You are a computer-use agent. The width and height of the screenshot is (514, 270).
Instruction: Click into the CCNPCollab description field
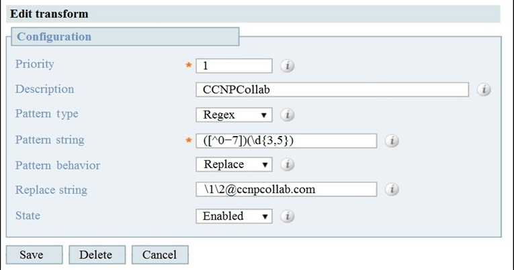333,90
